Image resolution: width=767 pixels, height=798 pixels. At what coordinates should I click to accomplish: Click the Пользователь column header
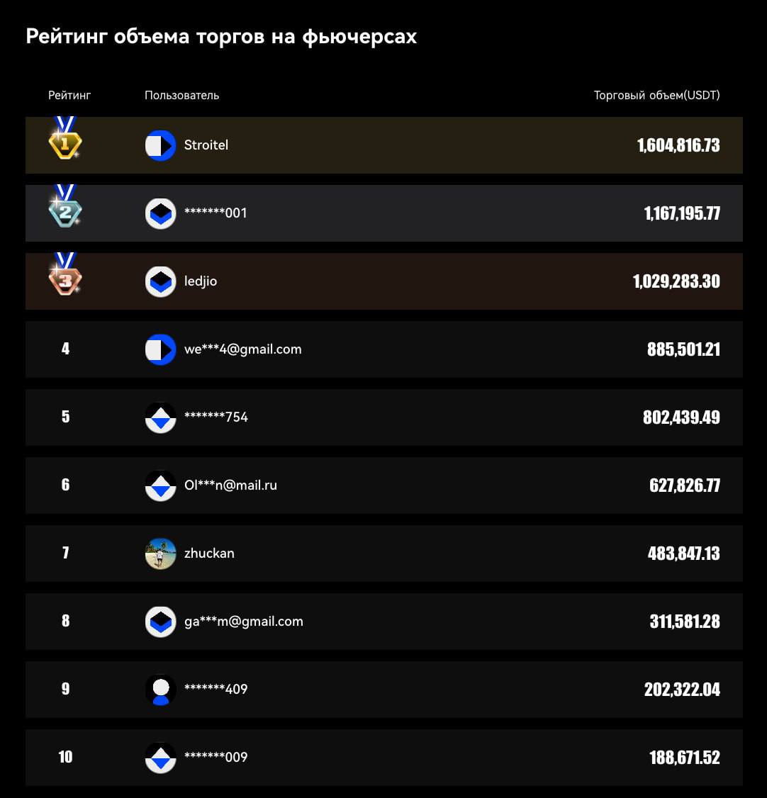[181, 95]
